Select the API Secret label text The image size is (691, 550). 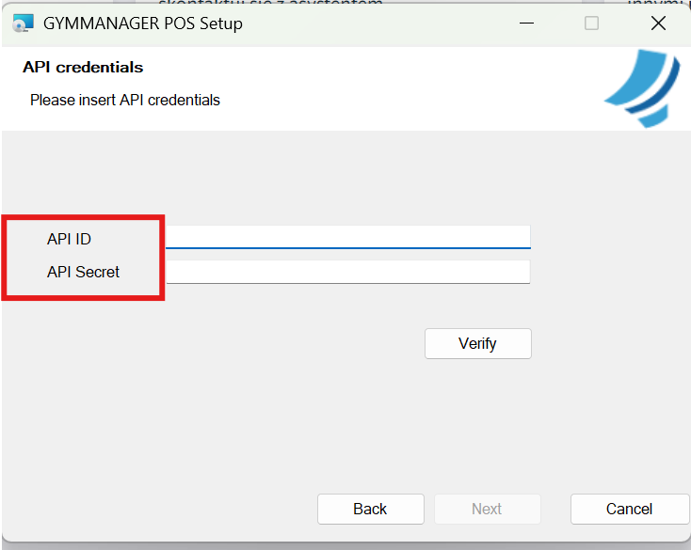[x=83, y=273]
